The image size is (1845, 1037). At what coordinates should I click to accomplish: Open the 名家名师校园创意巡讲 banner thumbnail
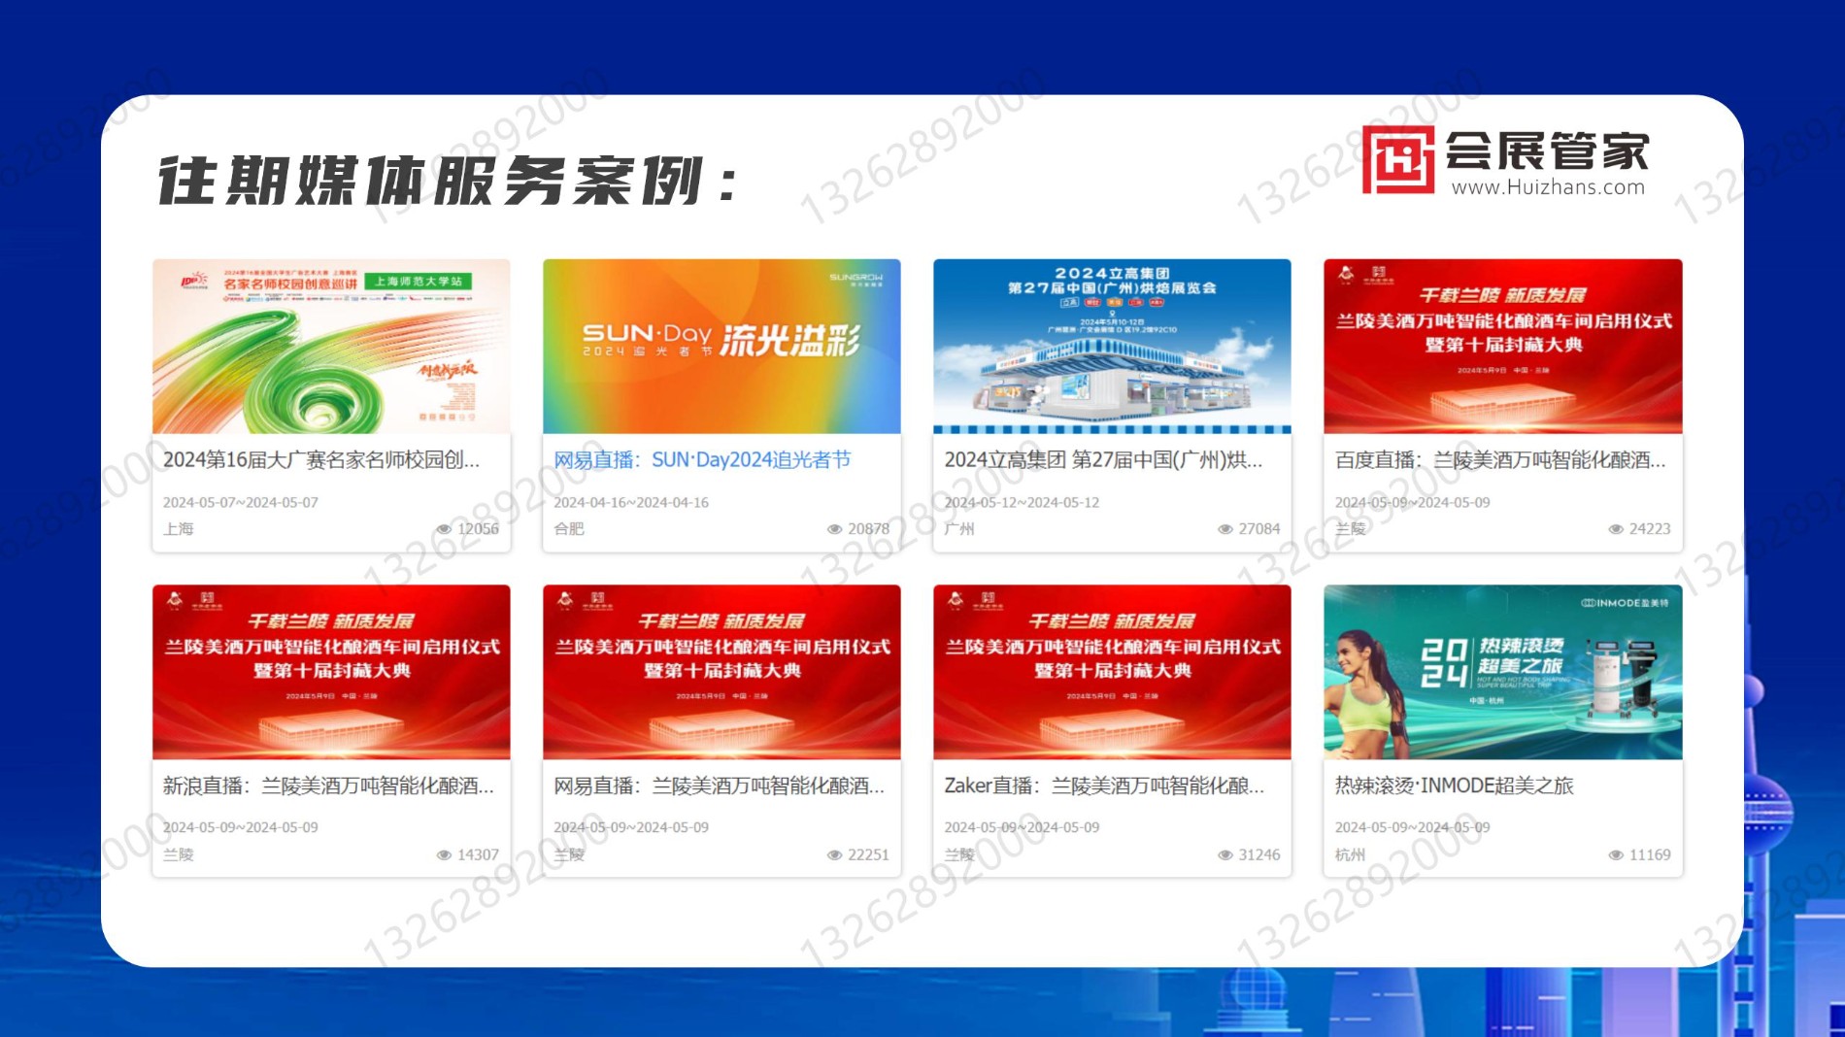click(x=331, y=346)
